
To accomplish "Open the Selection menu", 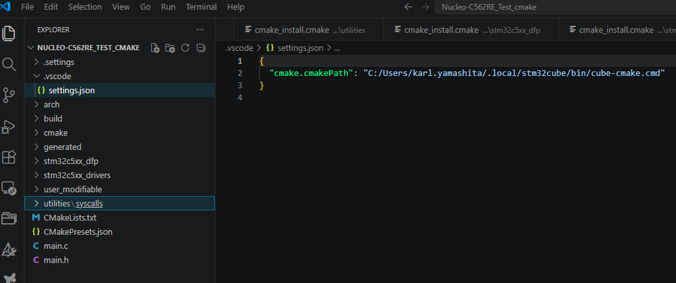I will click(x=85, y=7).
